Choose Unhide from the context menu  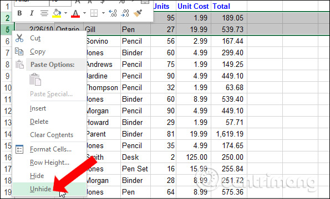click(49, 189)
